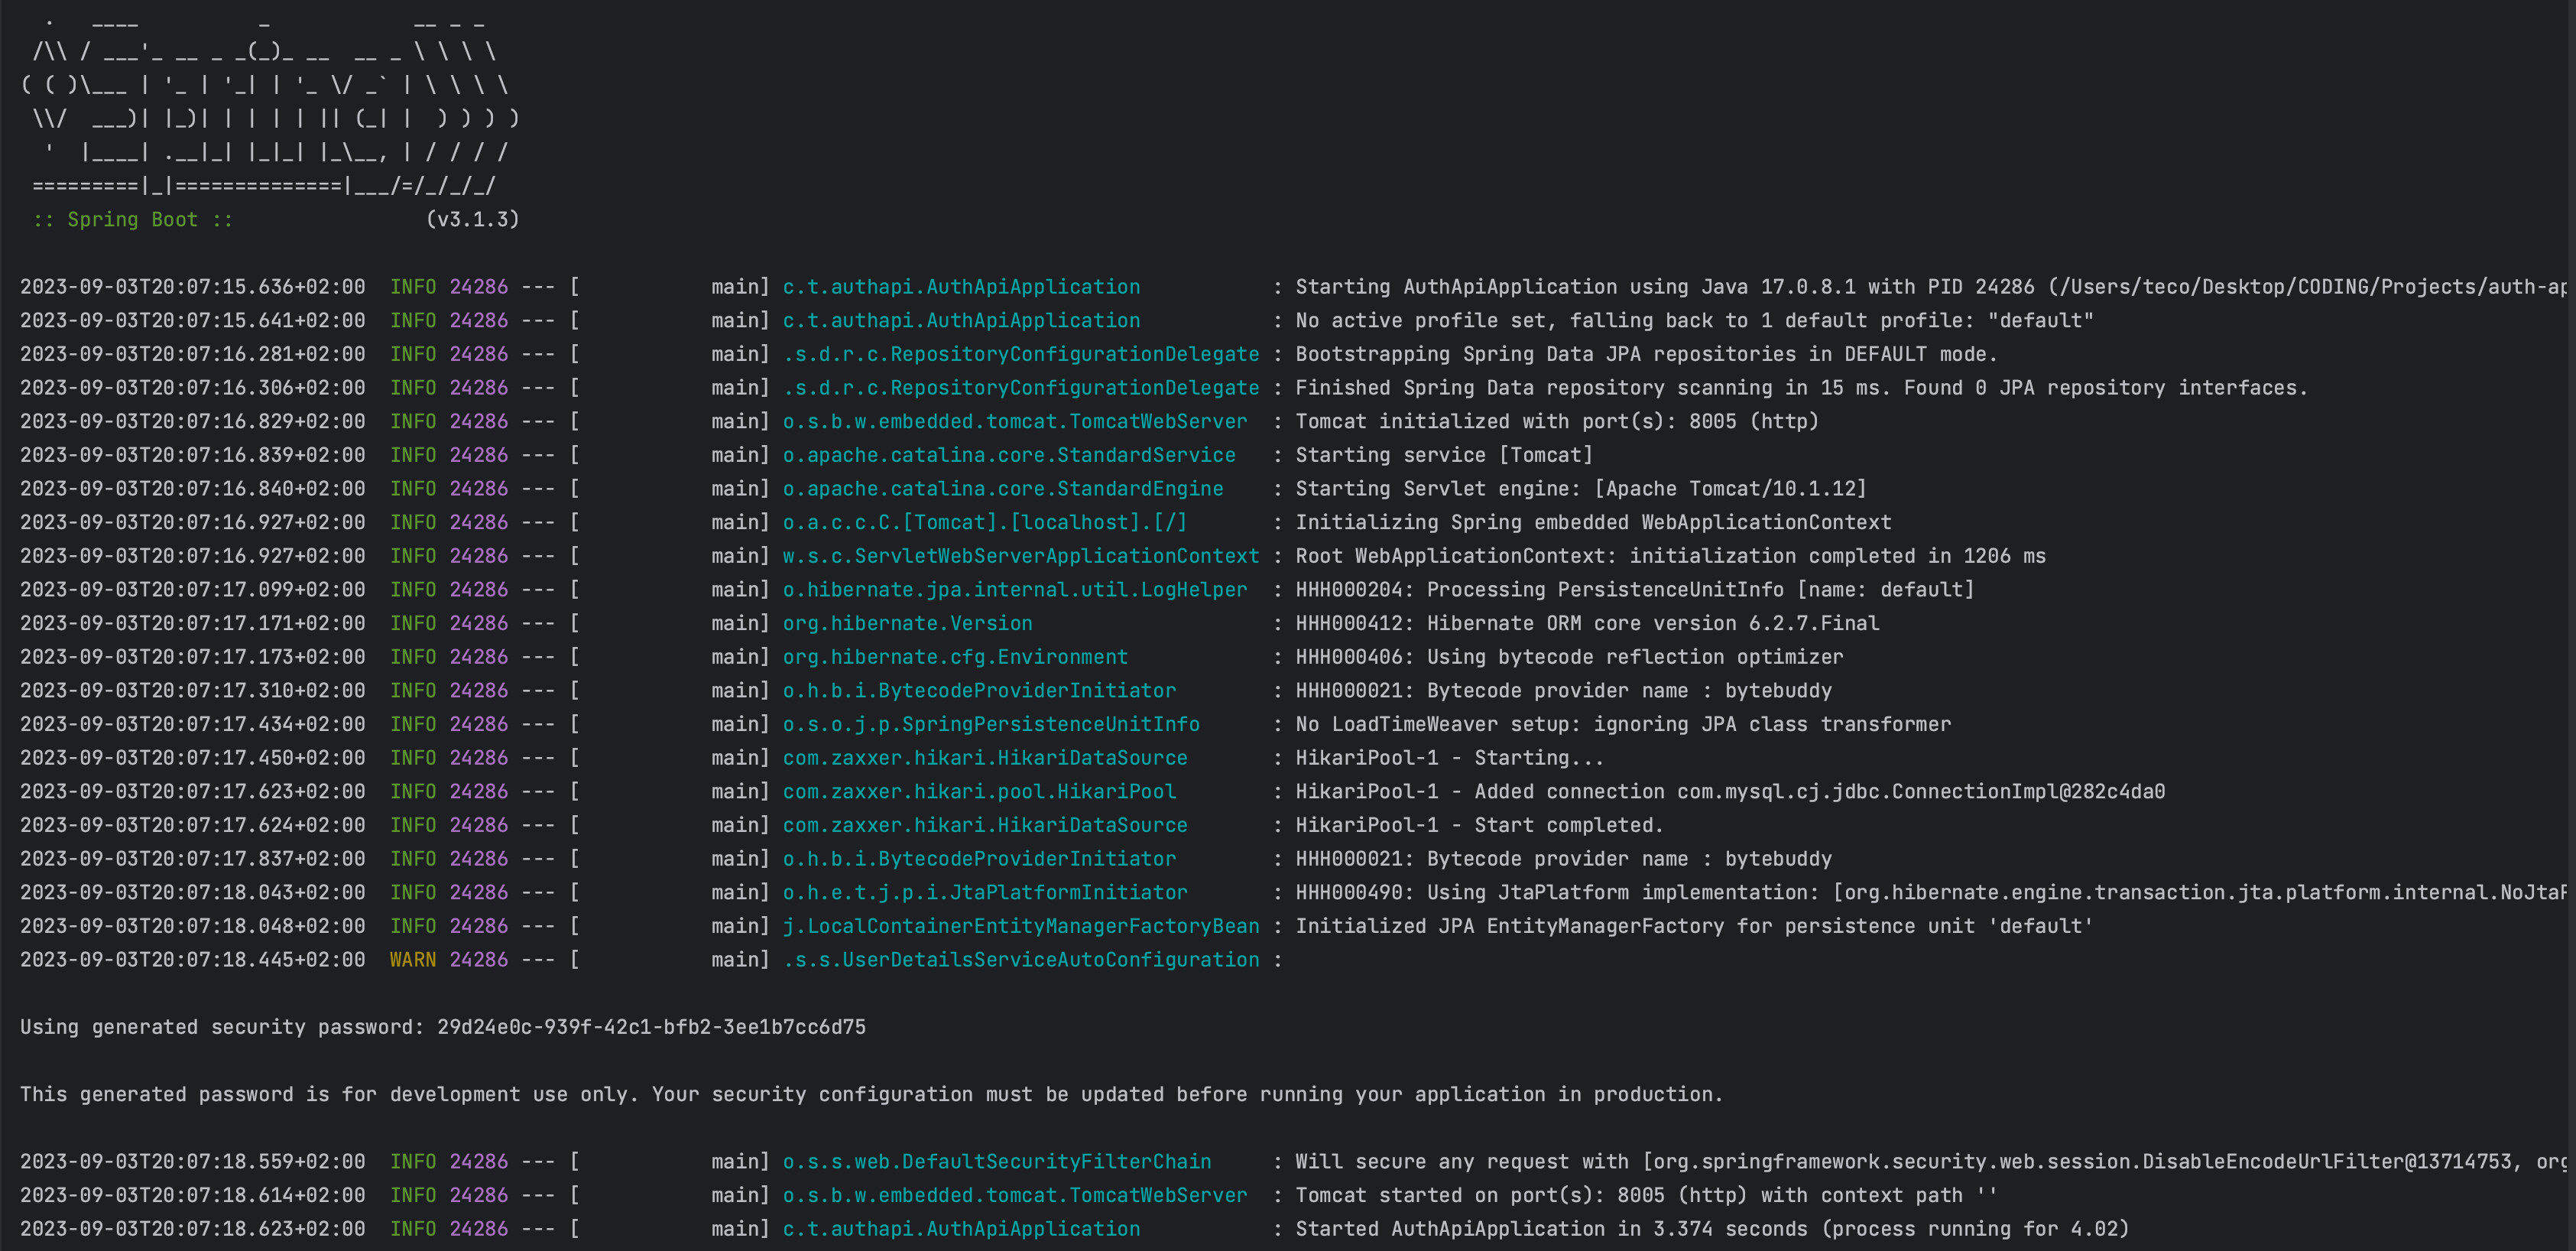This screenshot has width=2576, height=1251.
Task: Select the Hibernate ORM core version text
Action: pyautogui.click(x=1700, y=623)
